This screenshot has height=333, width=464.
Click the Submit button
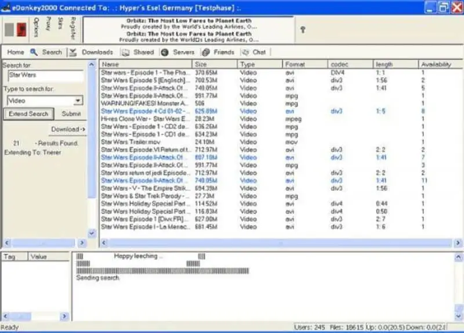coord(71,114)
